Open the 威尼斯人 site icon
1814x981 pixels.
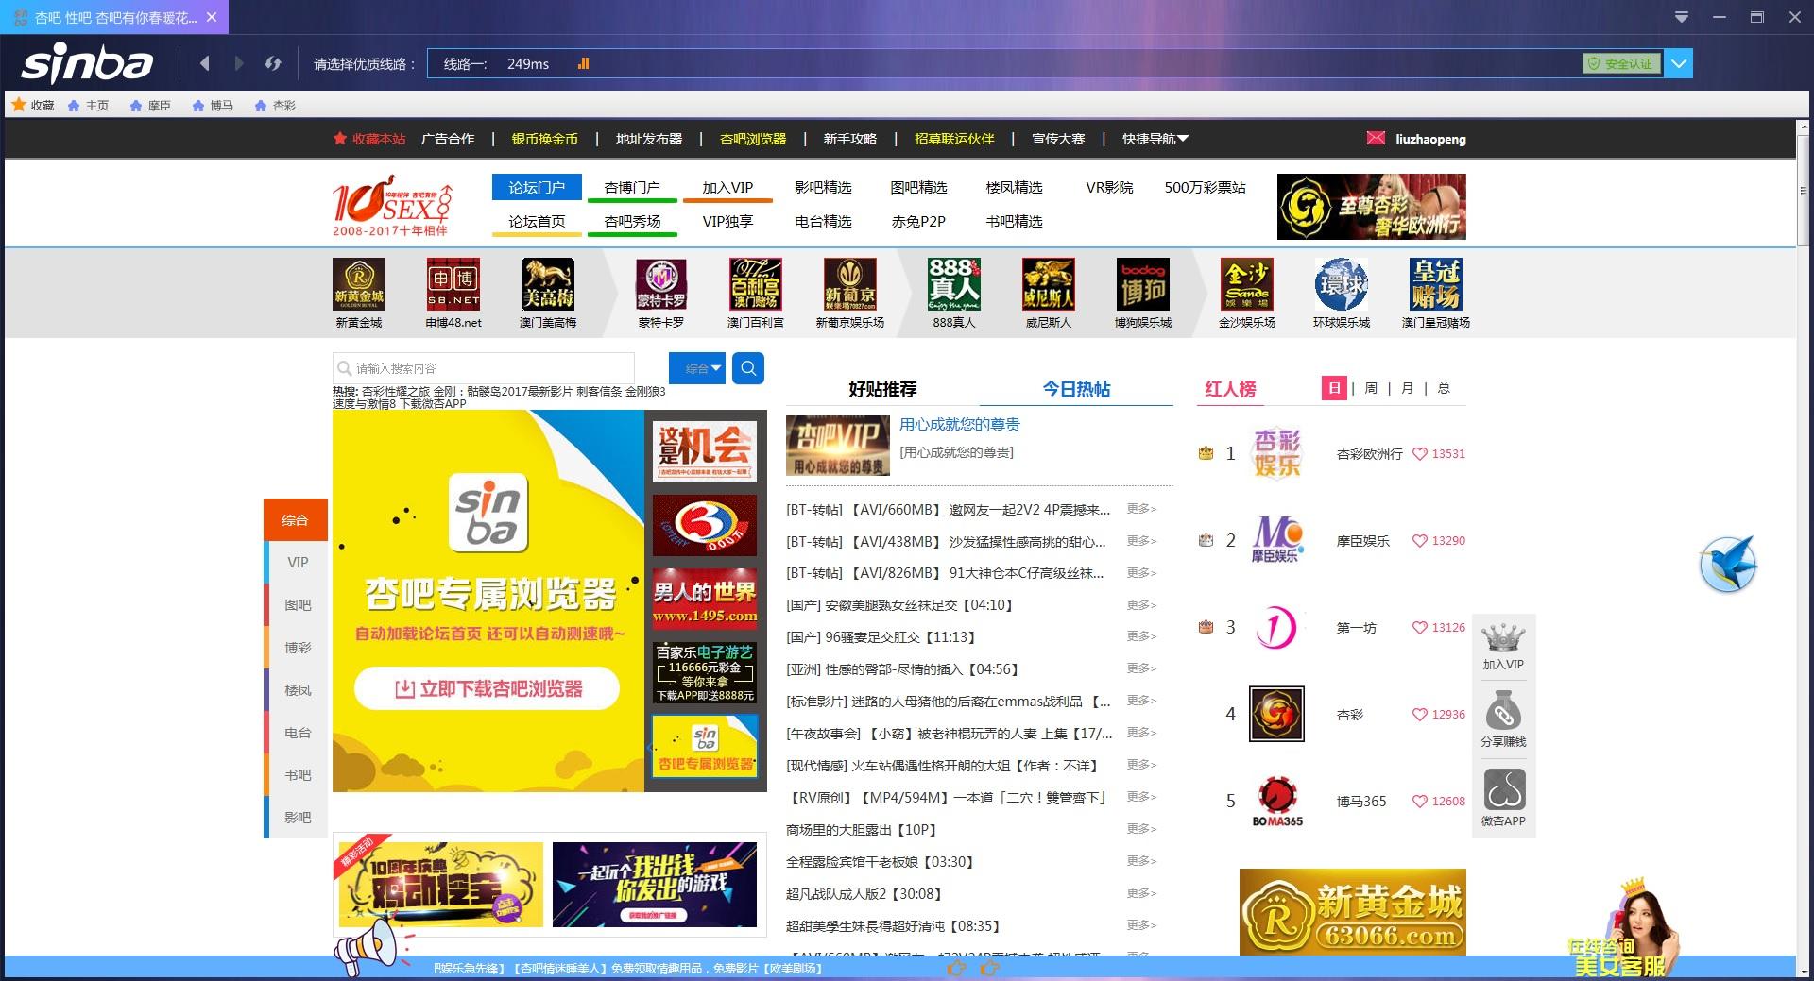coord(1049,284)
